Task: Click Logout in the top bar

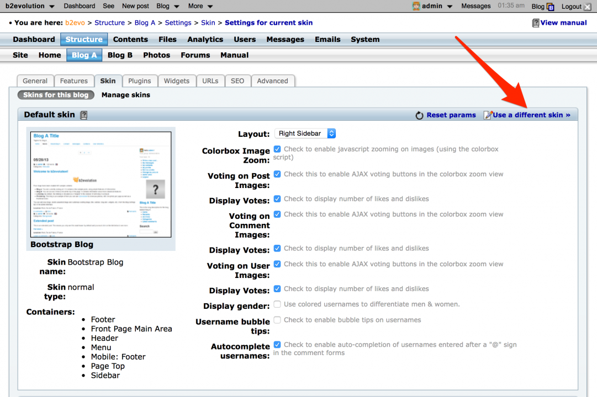Action: [x=572, y=7]
